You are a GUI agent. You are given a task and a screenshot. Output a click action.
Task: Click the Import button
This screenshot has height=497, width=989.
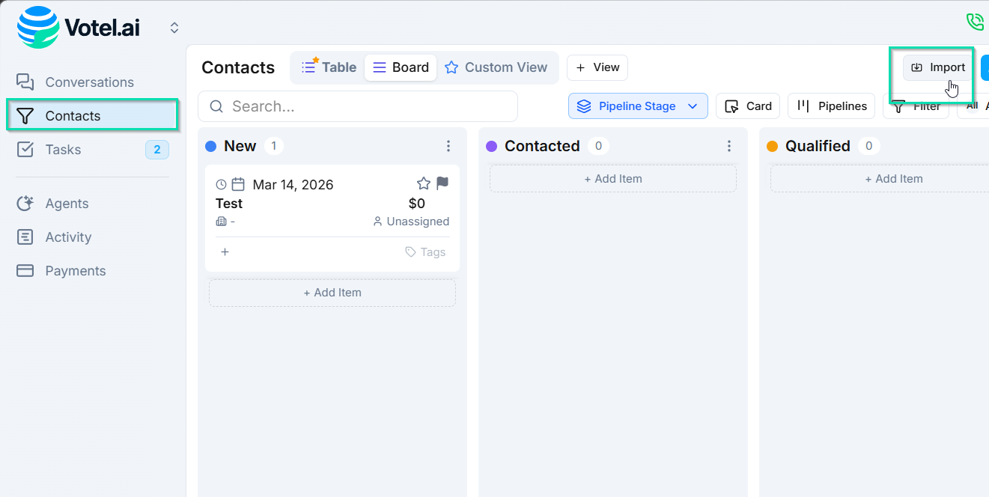[937, 67]
